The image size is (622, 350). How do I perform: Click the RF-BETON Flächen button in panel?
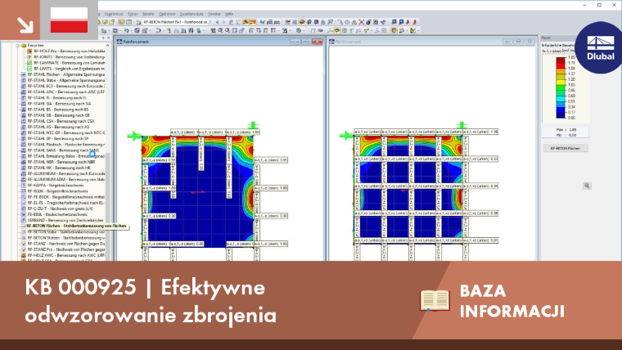point(566,148)
